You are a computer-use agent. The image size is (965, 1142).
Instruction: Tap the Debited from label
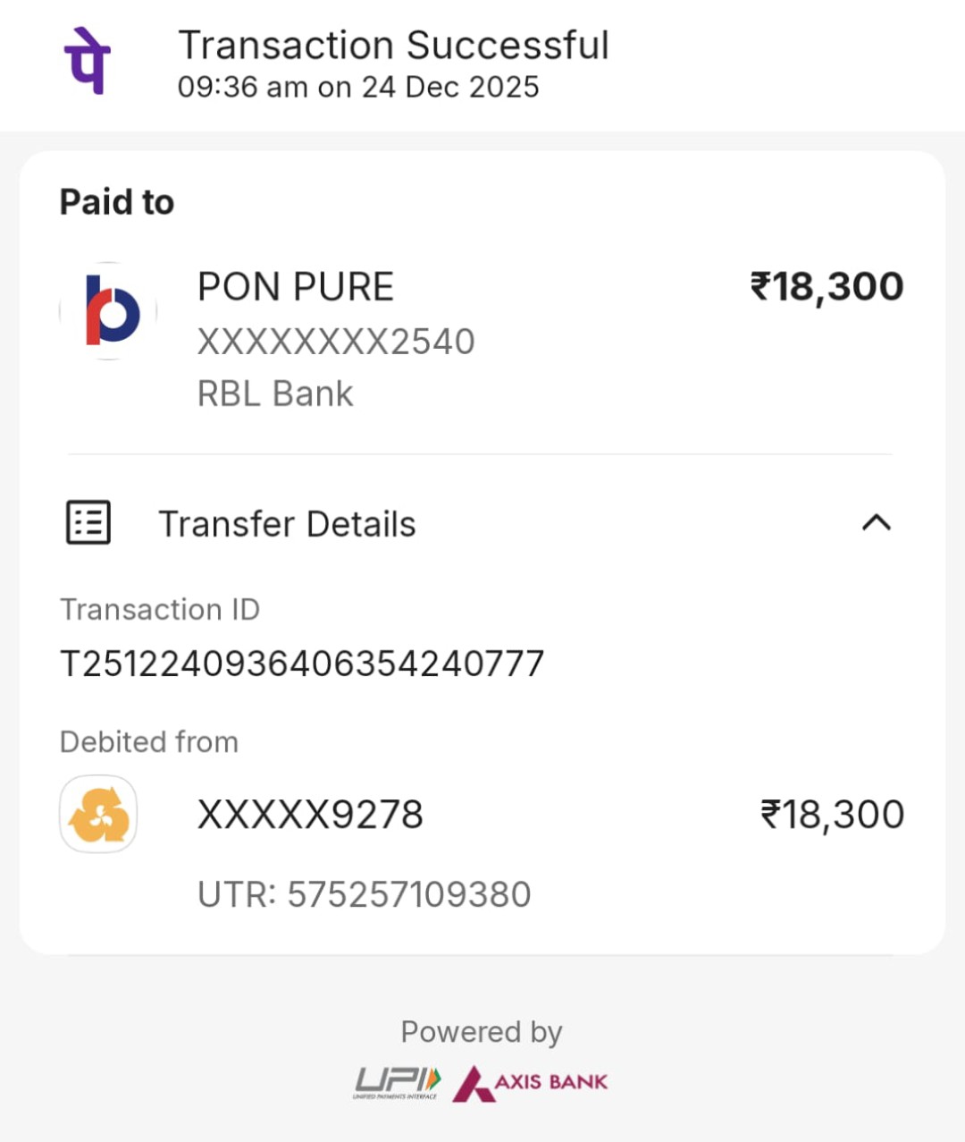[x=149, y=741]
